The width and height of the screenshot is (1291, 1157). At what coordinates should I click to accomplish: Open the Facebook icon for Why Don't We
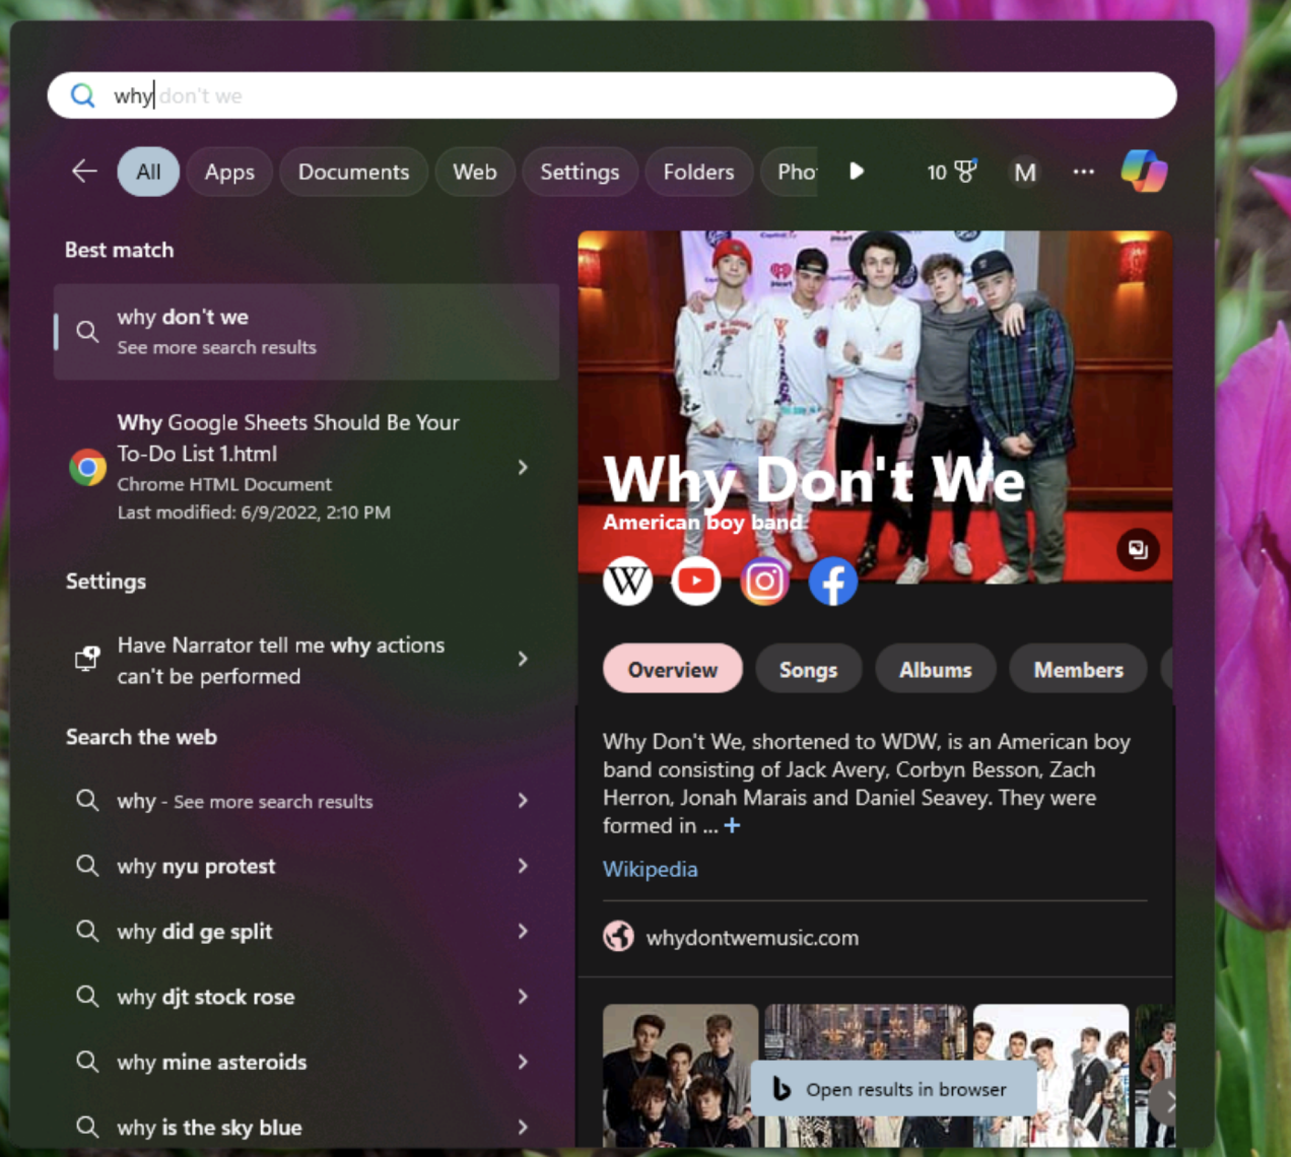[x=831, y=580]
